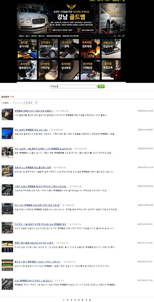Screen dimensions: 154x302
Task: Open the post title dated 2023/12/21 16:40
Action: [34, 111]
